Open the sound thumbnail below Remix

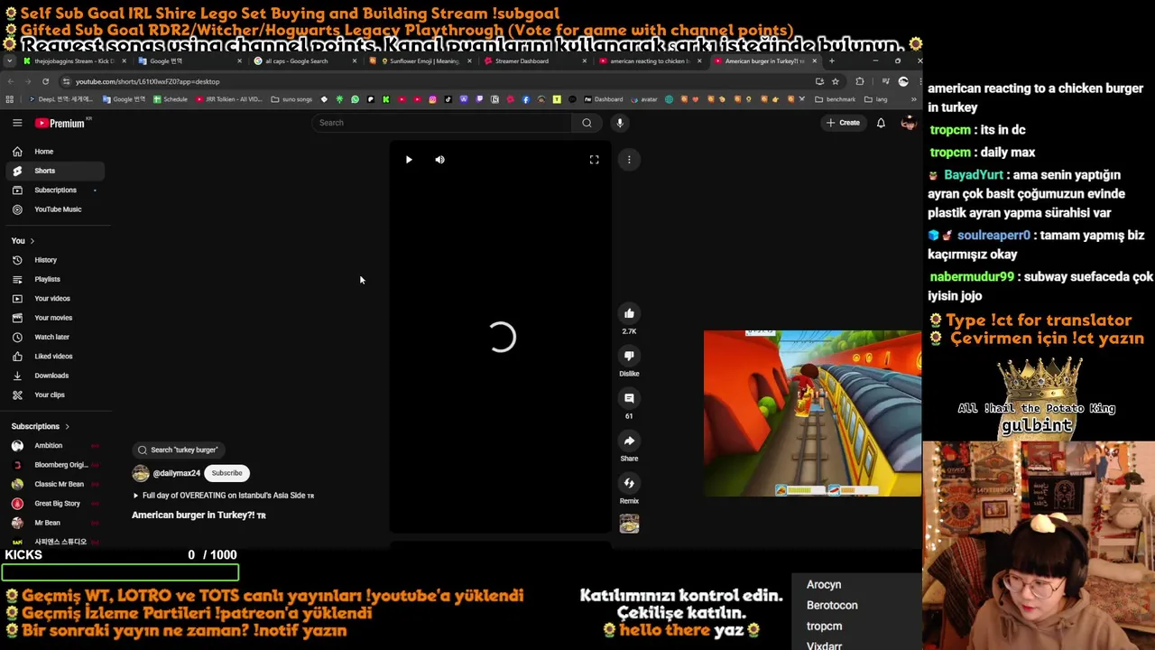[629, 524]
